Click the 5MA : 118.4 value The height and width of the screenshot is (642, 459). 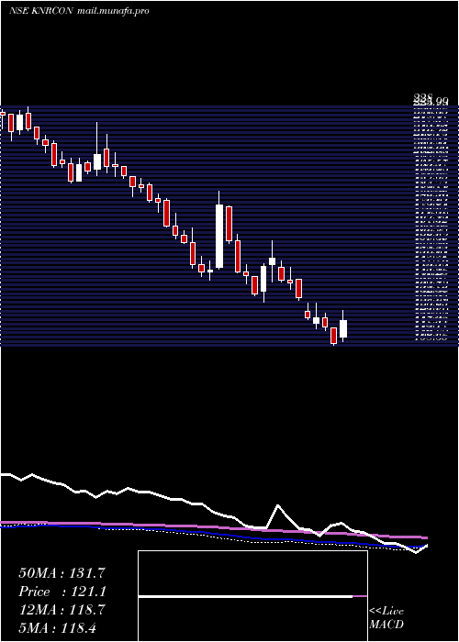tap(57, 628)
